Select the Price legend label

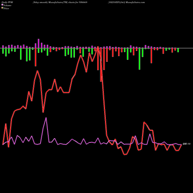pyautogui.click(x=7, y=8)
